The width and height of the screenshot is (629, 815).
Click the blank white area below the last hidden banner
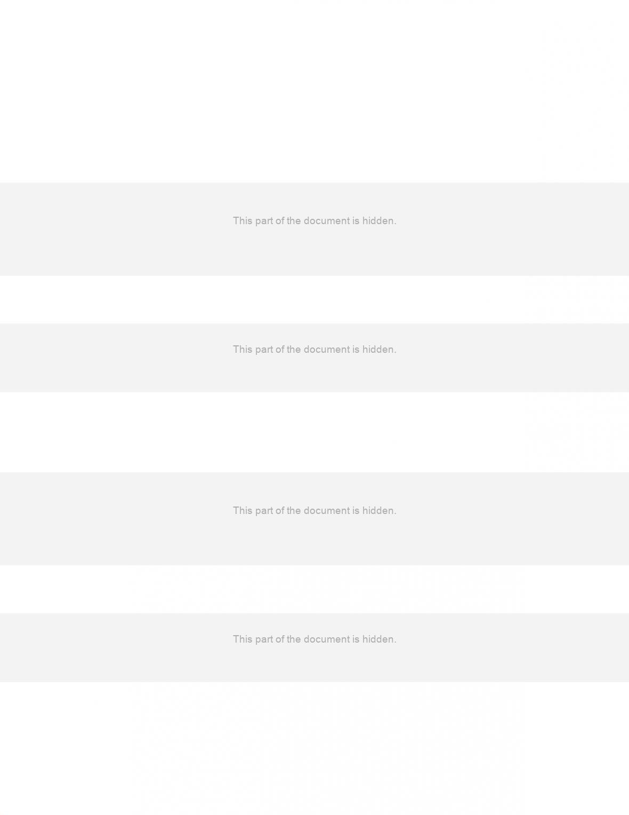coord(314,748)
